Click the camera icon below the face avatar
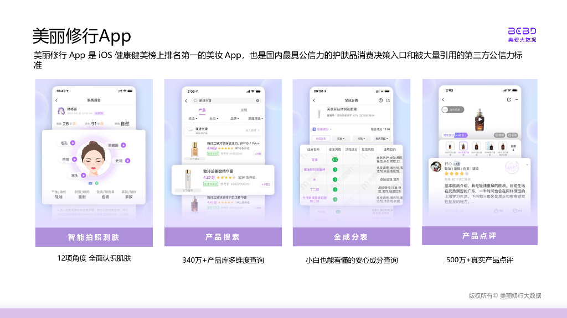Screen dimensions: 567x318 coord(90,182)
